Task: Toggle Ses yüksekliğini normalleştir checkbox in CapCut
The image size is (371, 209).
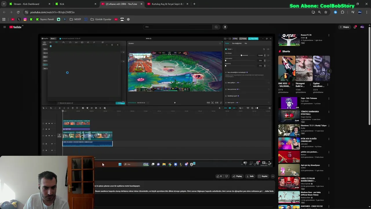Action: point(226,72)
